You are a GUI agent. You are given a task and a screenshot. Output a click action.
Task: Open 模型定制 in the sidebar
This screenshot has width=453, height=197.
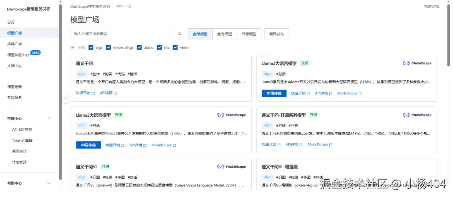(x=15, y=87)
